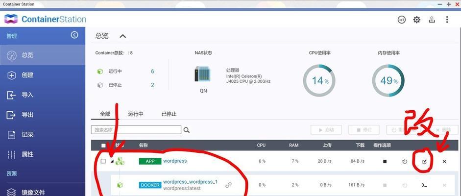Click the 84 B/s download value
The image size is (461, 196).
point(358,161)
